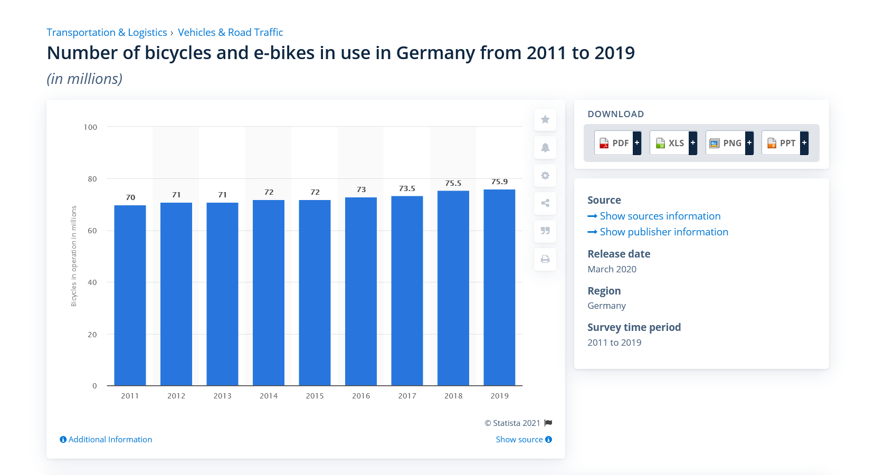Show sources information
This screenshot has width=875, height=475.
tap(660, 216)
